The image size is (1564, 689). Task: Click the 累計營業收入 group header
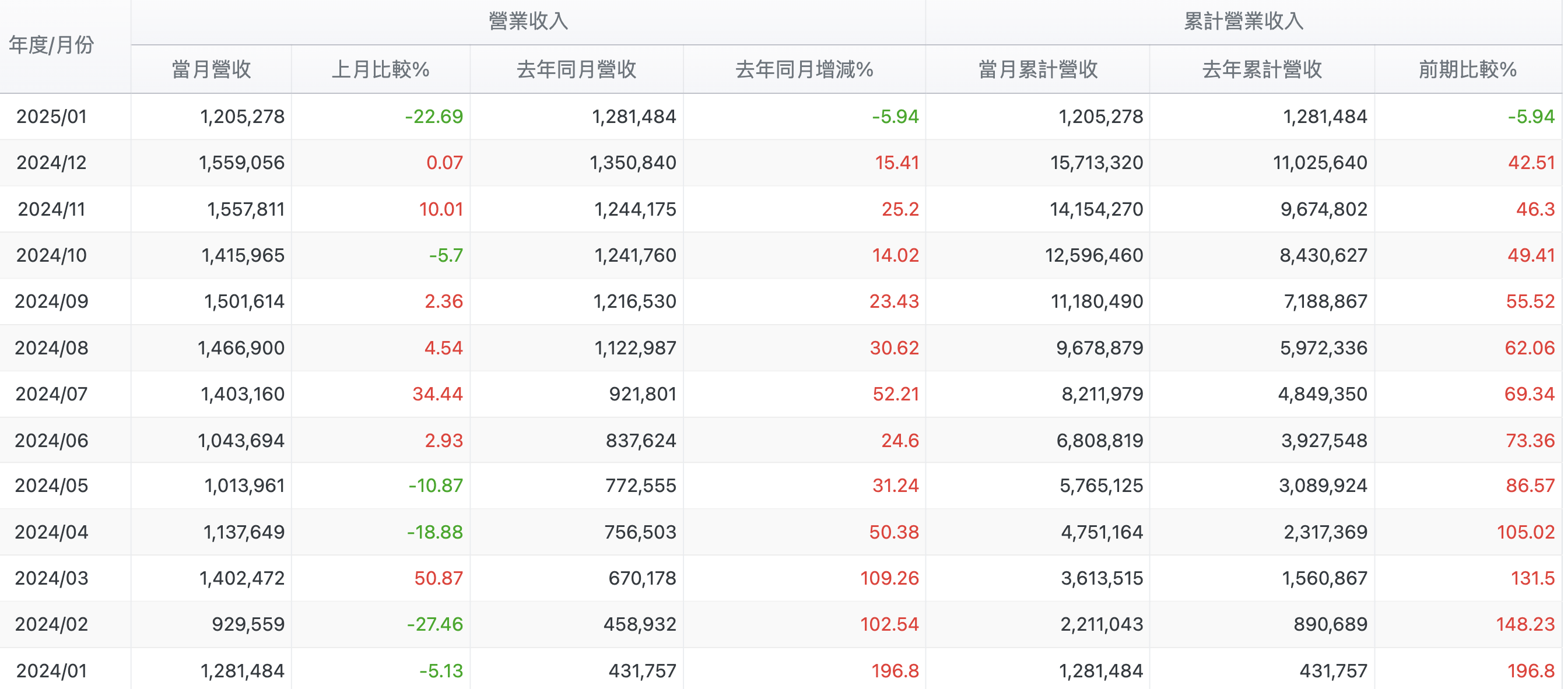1243,21
